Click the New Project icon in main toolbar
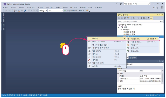Screen dimensions: 166x98 [15, 11]
